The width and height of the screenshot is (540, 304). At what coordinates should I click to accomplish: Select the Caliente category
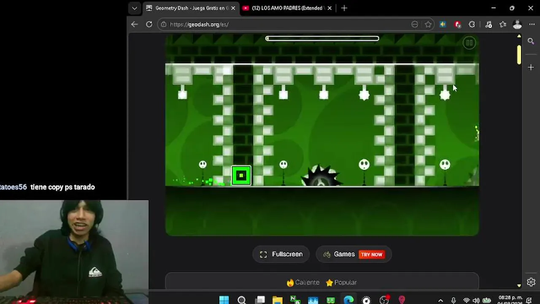(303, 282)
